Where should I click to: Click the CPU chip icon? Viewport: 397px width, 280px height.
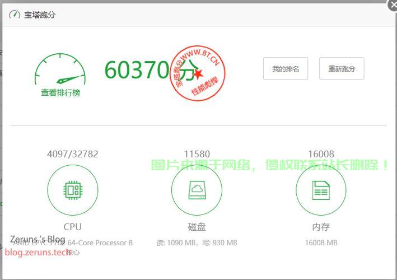click(x=73, y=190)
